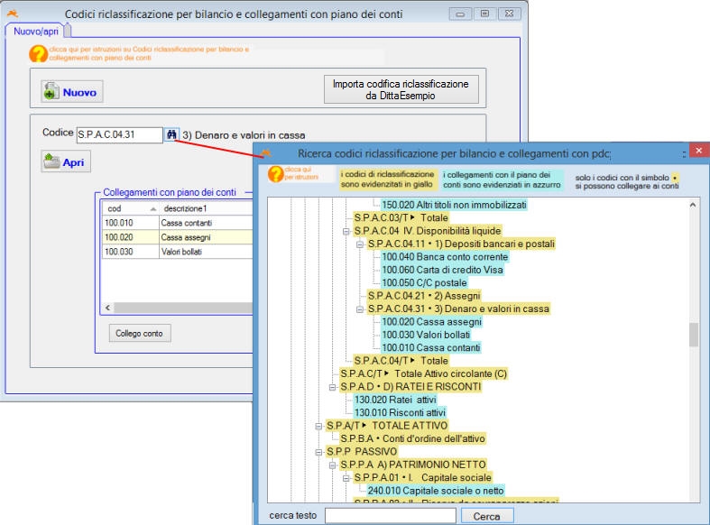This screenshot has width=710, height=525.
Task: Click horizontal scrollbar left arrow in table
Action: pos(107,308)
